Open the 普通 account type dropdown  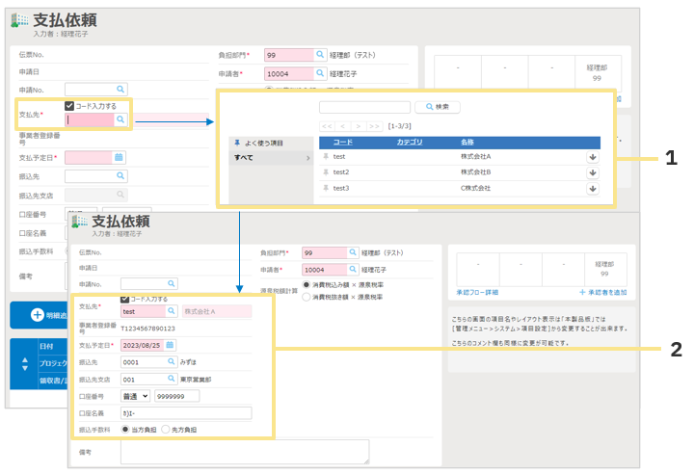tap(137, 396)
